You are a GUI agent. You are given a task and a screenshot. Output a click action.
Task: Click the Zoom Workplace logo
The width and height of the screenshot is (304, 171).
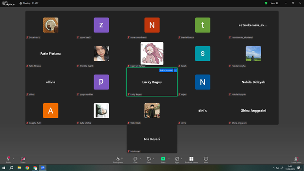(9, 3)
